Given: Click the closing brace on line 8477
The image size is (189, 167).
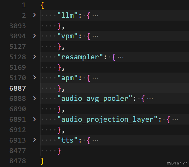Looking at the screenshot, I should [x=59, y=151].
